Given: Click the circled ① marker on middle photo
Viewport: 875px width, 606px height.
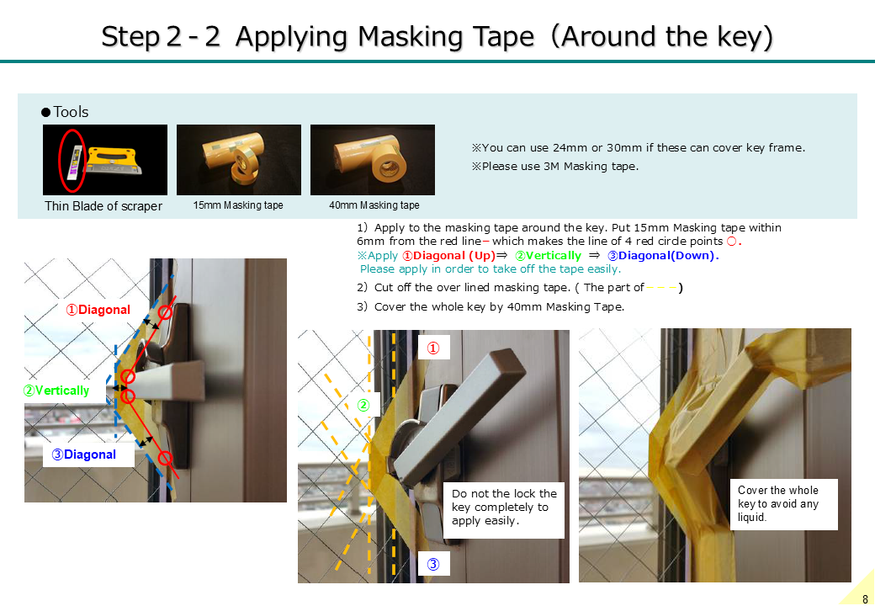Looking at the screenshot, I should coord(433,348).
